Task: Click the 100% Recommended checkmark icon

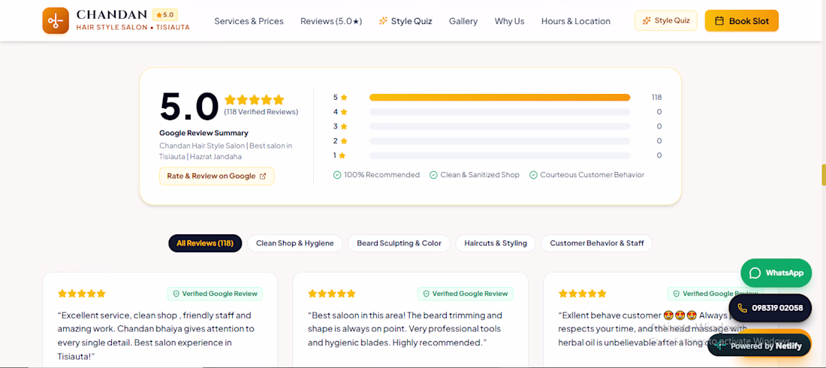Action: [x=337, y=174]
